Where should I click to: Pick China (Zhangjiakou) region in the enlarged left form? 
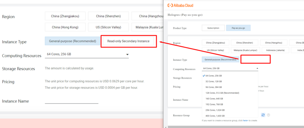[x=65, y=16]
